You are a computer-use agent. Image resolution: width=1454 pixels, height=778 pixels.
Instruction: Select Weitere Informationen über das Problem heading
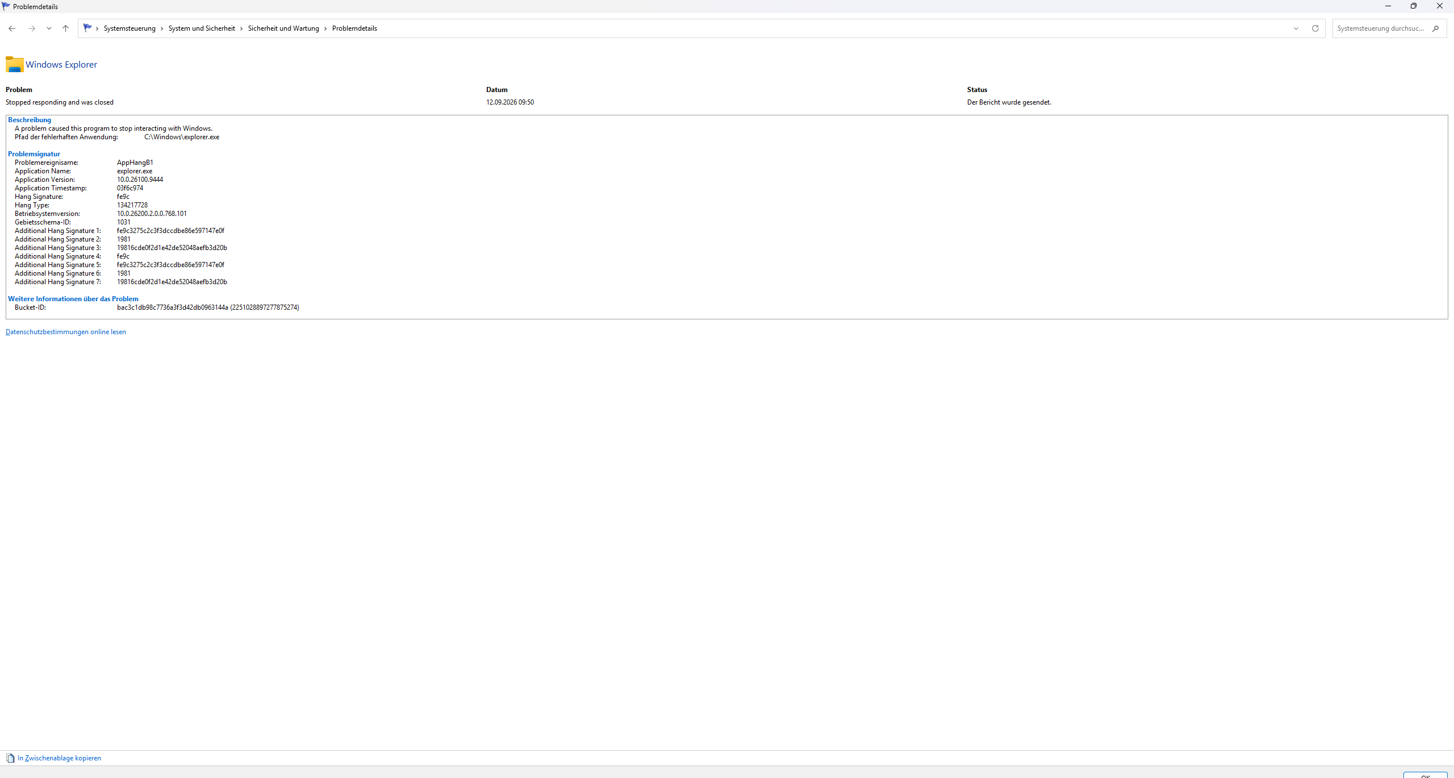click(73, 299)
